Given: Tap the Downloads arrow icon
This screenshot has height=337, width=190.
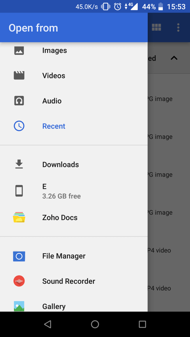Looking at the screenshot, I should (x=19, y=164).
